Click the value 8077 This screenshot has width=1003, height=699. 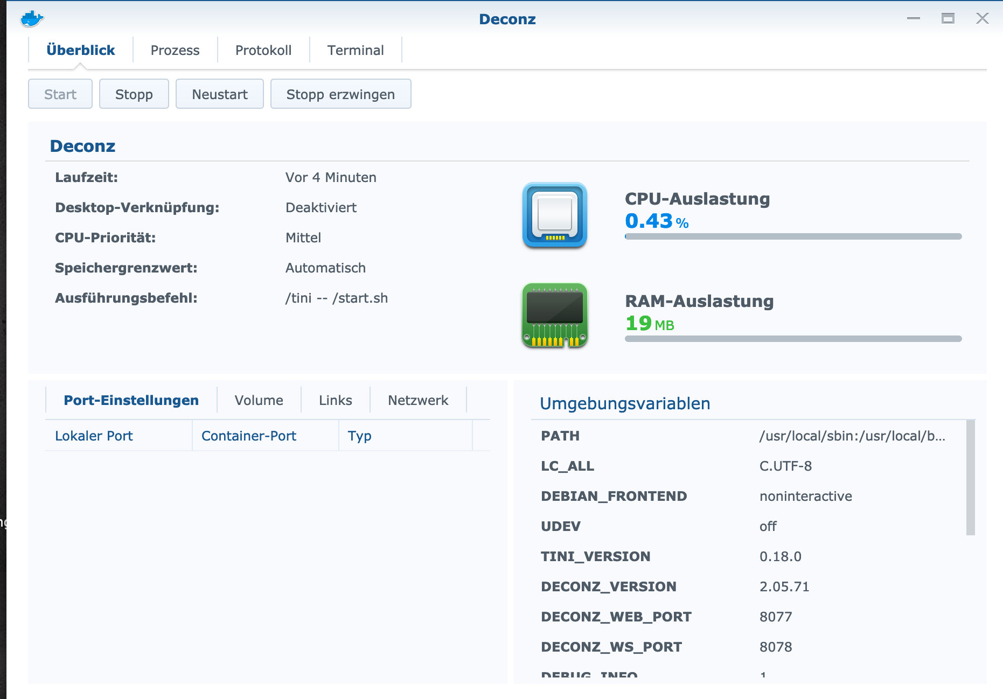776,617
